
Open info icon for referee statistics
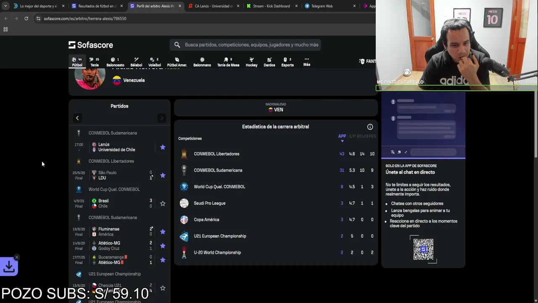coord(370,127)
